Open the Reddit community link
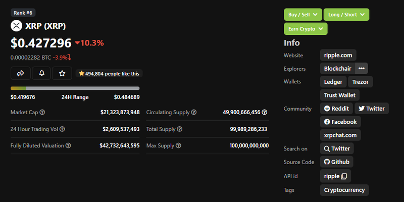Screen dimensions: 404x202 point(336,109)
